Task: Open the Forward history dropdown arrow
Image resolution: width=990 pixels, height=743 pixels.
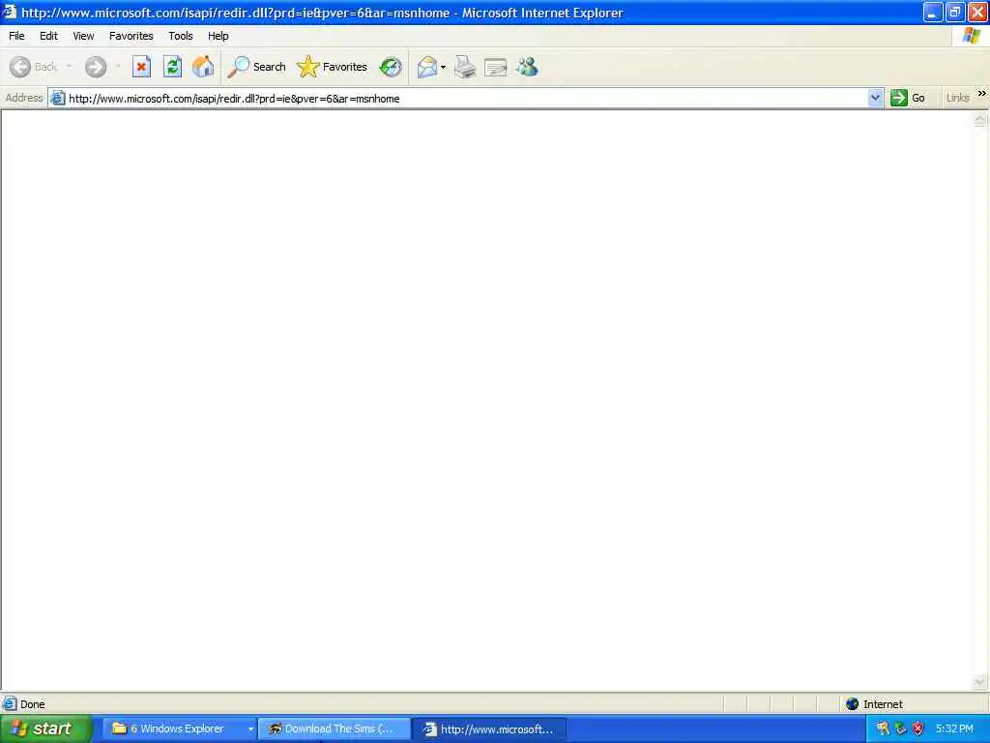Action: [x=118, y=67]
